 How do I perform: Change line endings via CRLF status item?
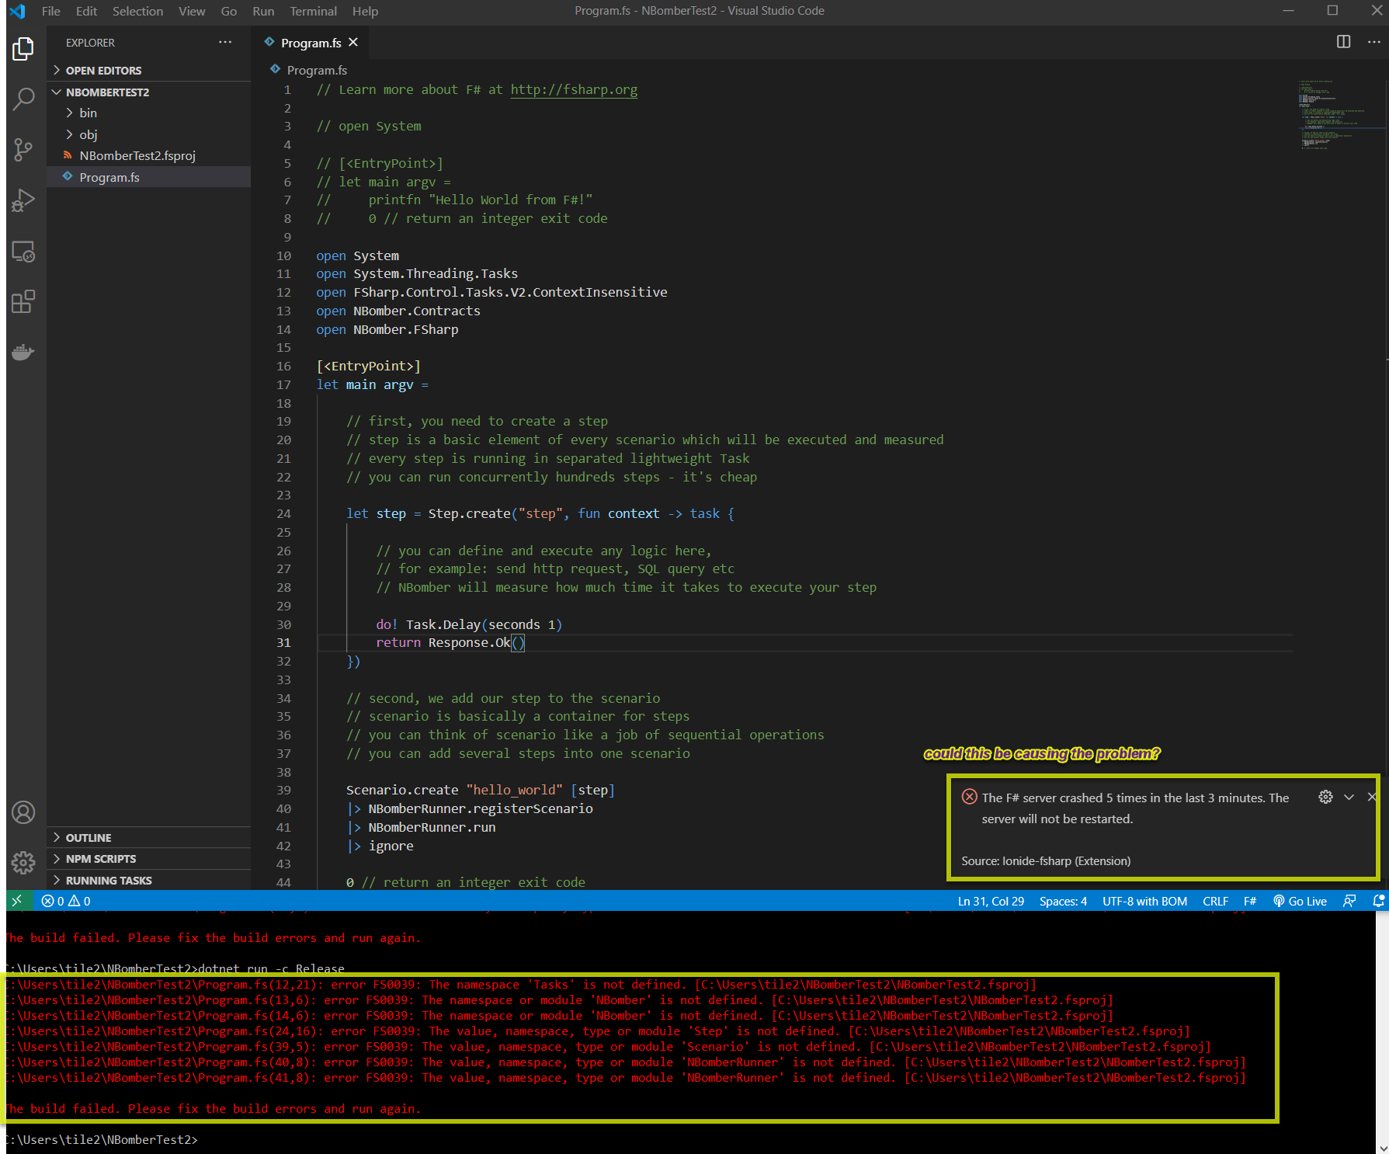point(1215,901)
